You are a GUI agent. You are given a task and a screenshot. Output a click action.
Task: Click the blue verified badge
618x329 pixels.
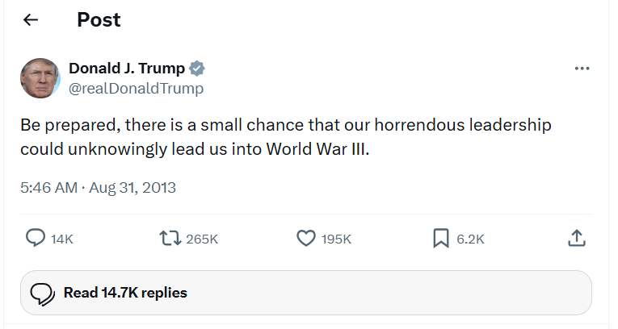point(196,69)
